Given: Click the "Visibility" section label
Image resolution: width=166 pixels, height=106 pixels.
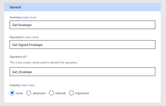Looking at the screenshot, I should pos(15,85).
